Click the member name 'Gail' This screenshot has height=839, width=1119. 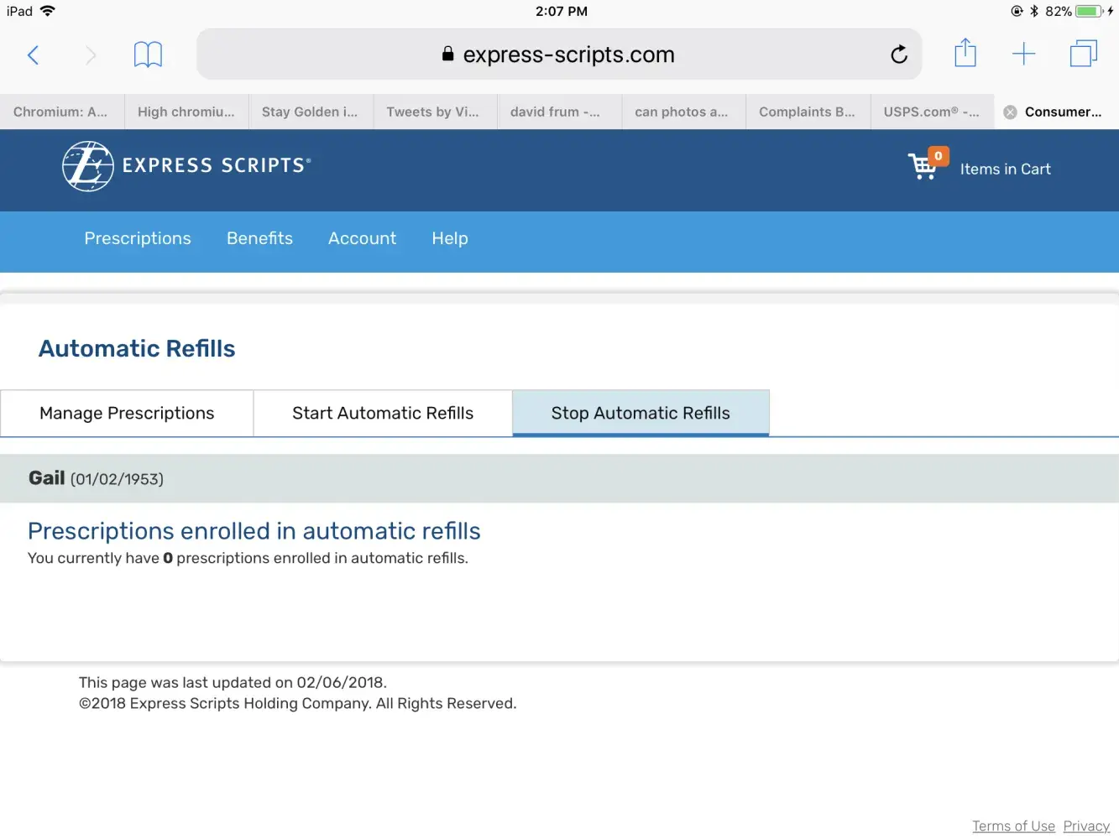pos(47,478)
